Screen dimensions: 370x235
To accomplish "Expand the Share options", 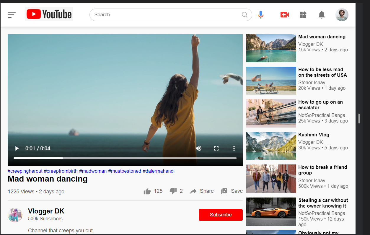I will (x=202, y=191).
